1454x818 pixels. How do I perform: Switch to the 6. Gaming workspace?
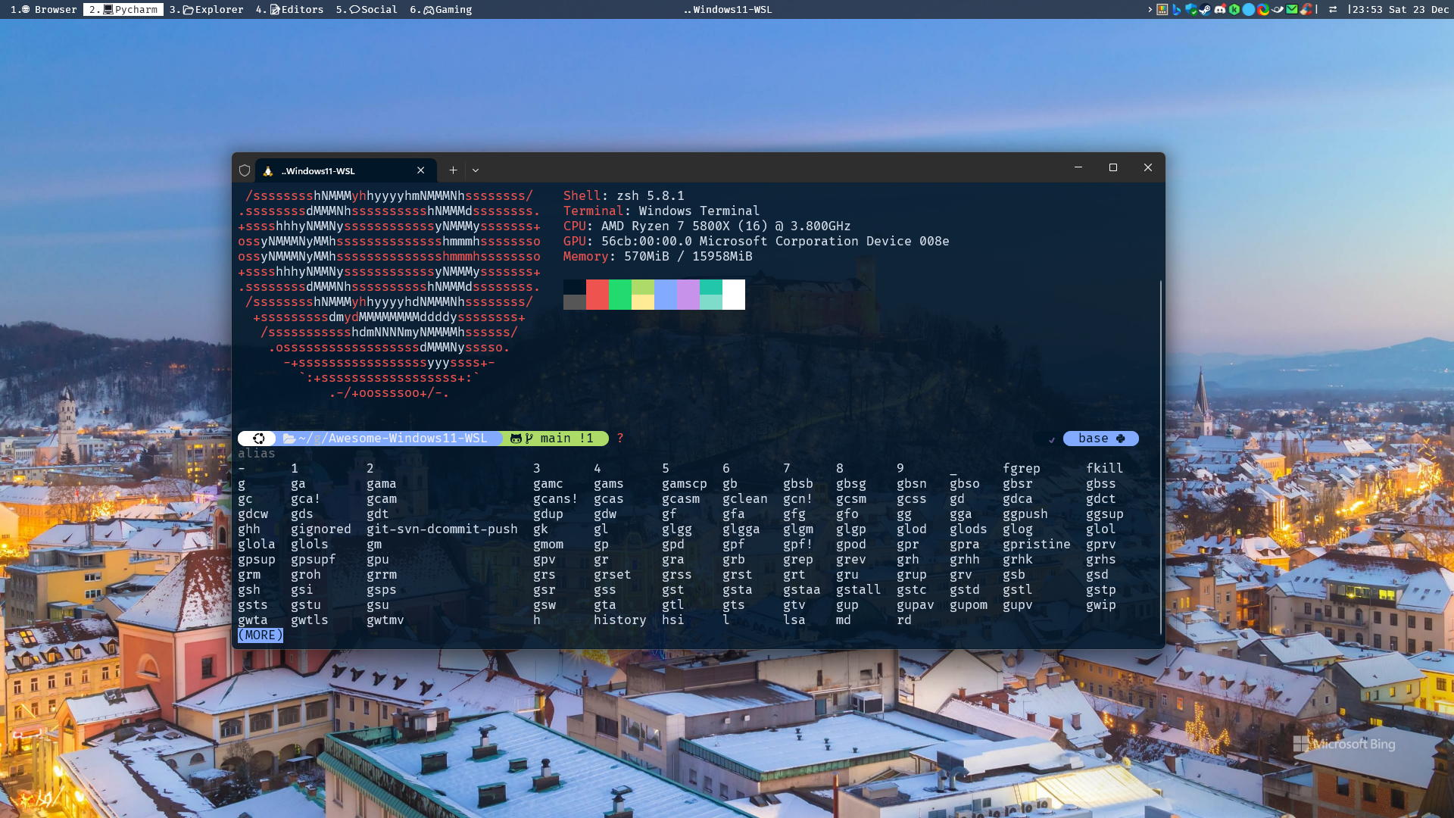coord(441,10)
